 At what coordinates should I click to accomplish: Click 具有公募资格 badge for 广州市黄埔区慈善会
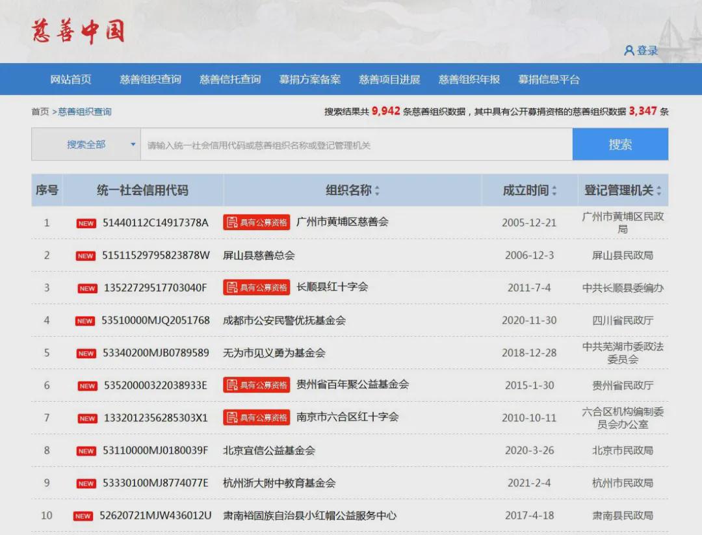pyautogui.click(x=257, y=222)
